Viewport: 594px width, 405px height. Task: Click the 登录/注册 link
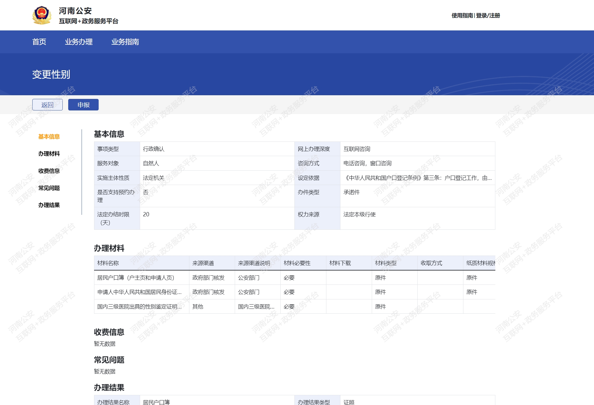(488, 16)
